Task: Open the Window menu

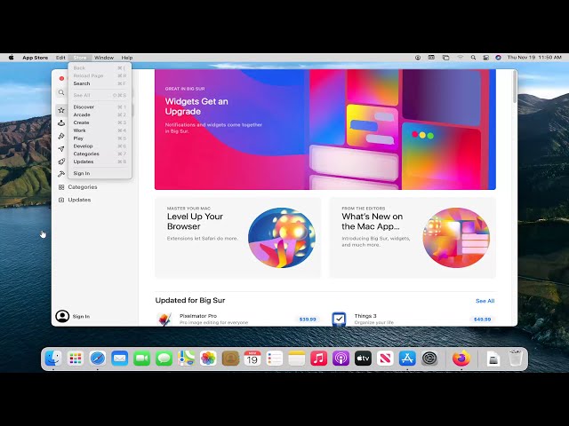Action: pyautogui.click(x=104, y=58)
